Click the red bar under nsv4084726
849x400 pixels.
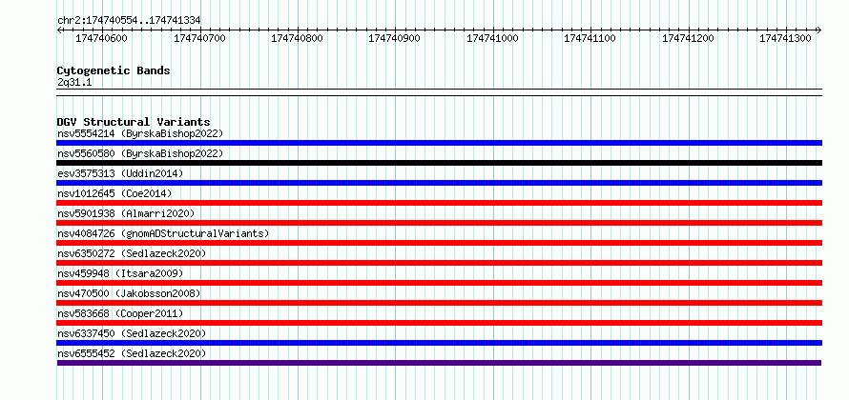click(439, 243)
